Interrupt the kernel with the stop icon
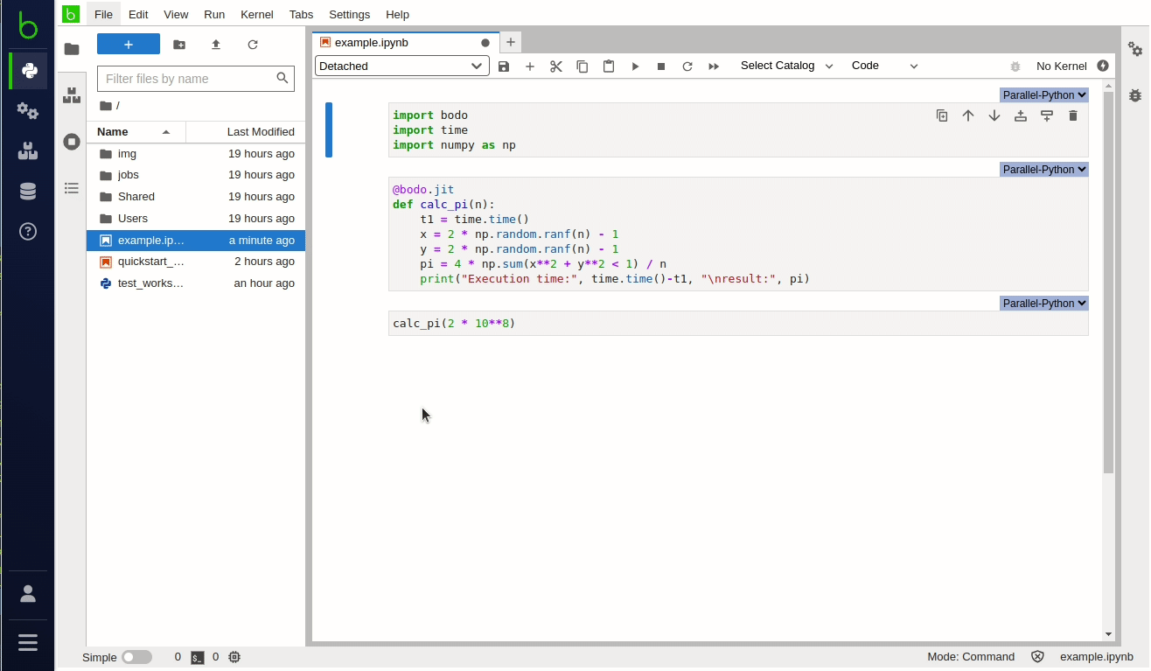The width and height of the screenshot is (1151, 671). coord(661,66)
